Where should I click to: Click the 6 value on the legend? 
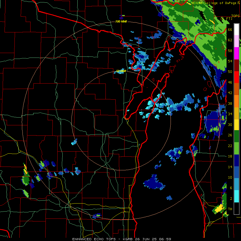[231, 188]
